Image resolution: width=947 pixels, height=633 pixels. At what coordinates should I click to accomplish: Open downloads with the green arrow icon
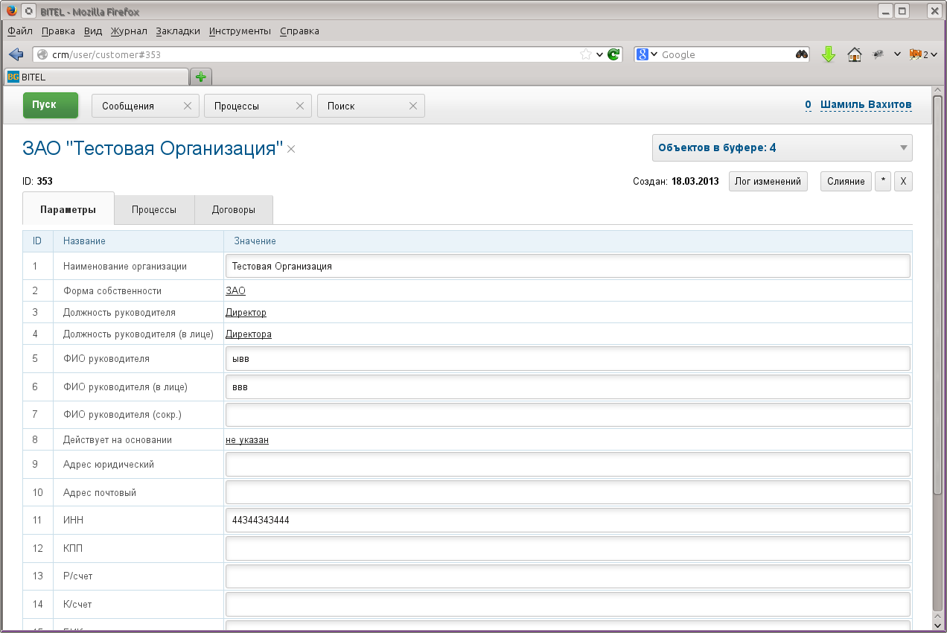(829, 54)
